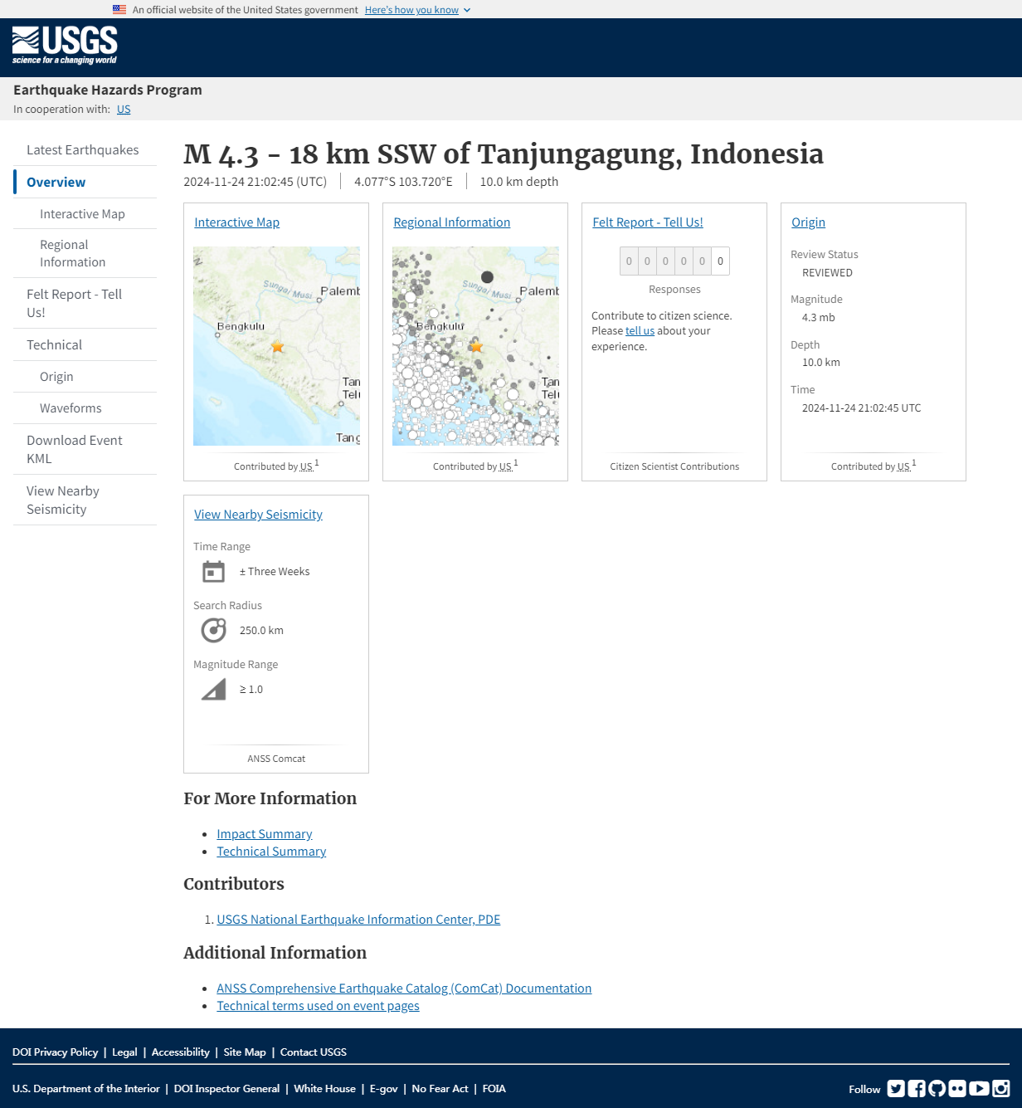Open View Nearby Seismicity card link
1022x1108 pixels.
click(258, 515)
